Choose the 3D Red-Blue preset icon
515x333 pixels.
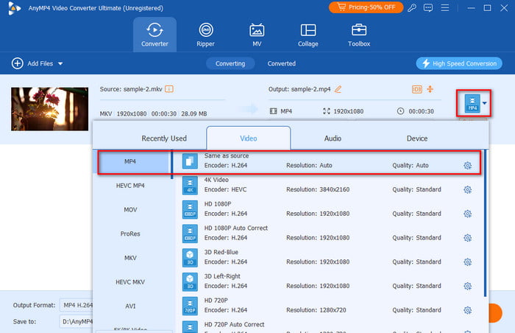tap(190, 258)
